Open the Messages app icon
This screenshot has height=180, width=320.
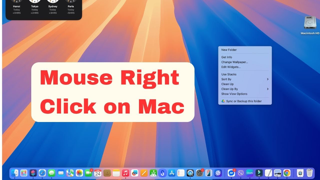pos(51,173)
